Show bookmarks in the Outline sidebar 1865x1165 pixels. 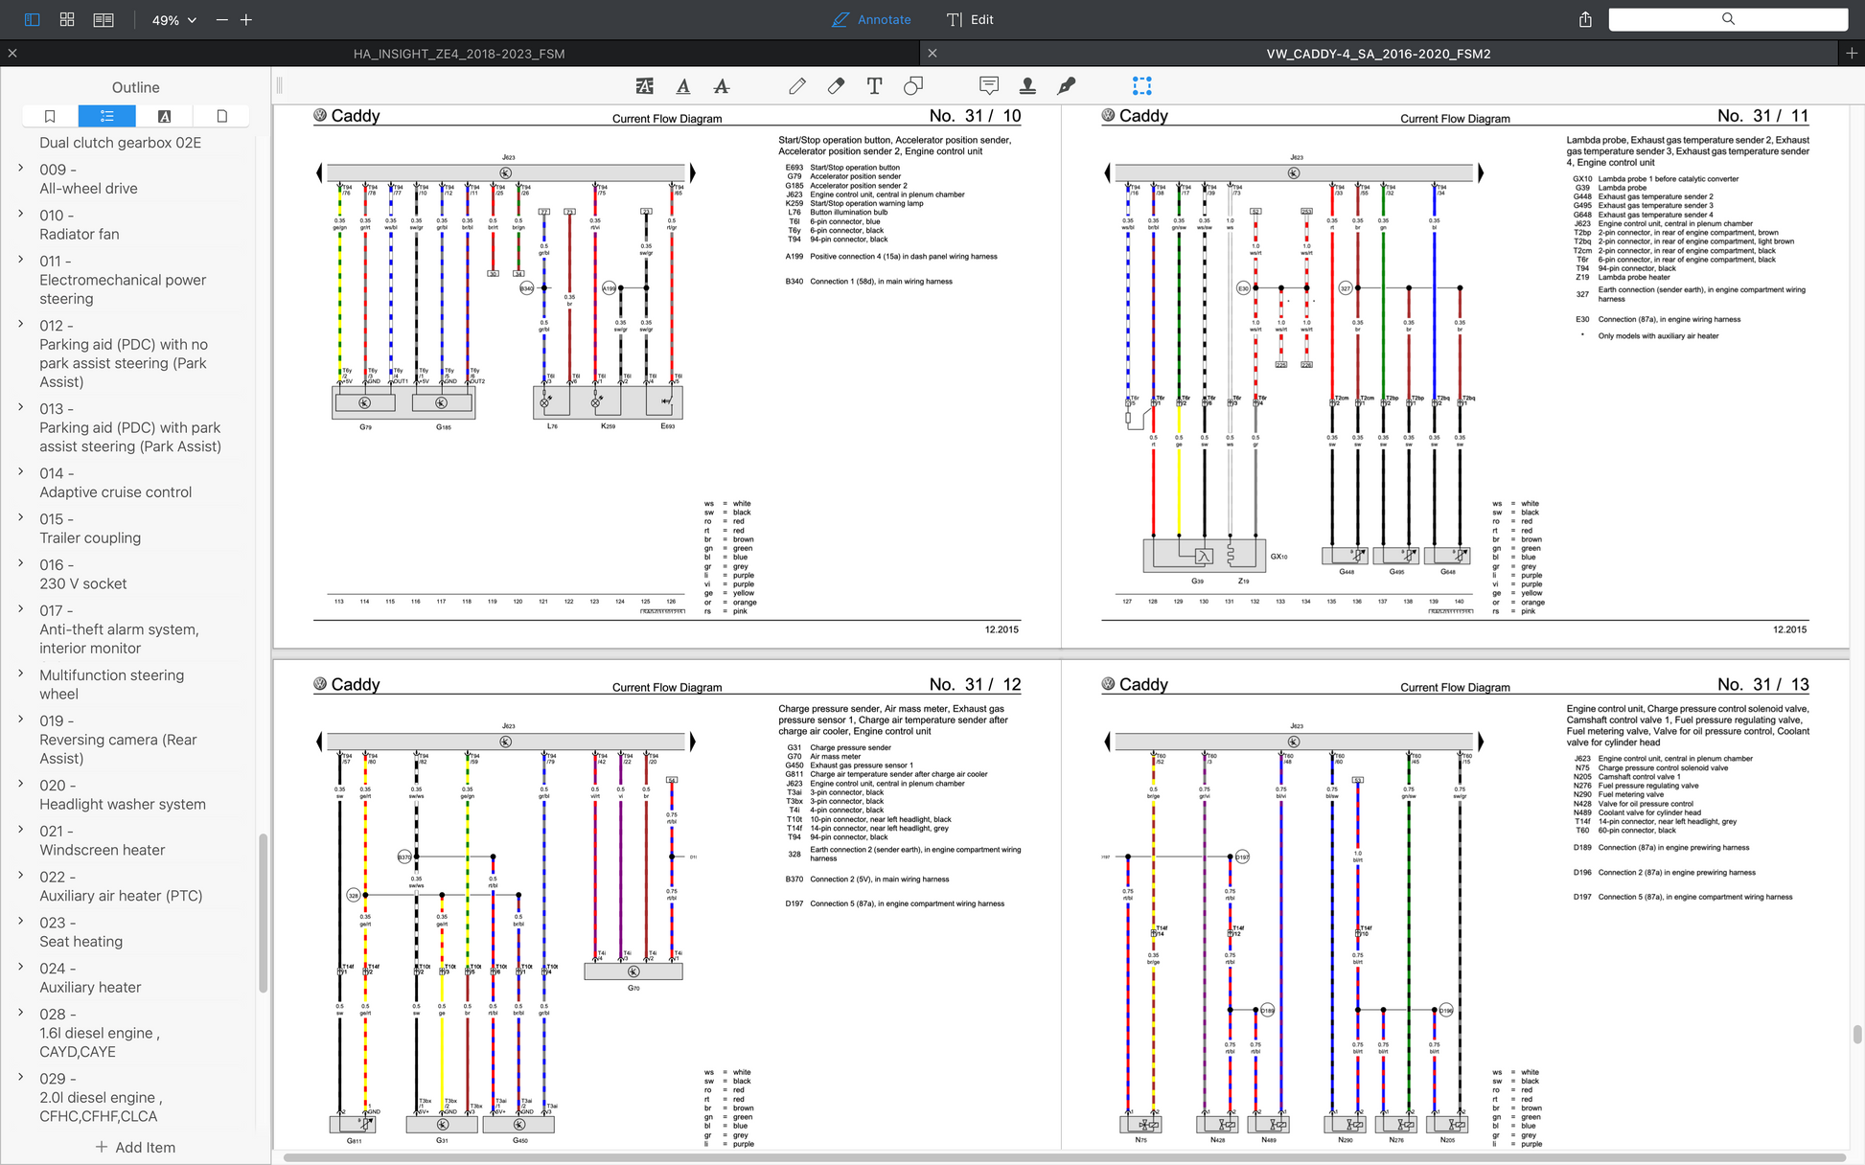point(50,116)
